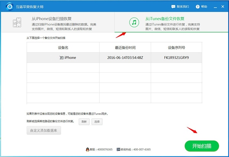Click the QQ penguin customer service icon
This screenshot has height=157, width=229.
coord(87,149)
